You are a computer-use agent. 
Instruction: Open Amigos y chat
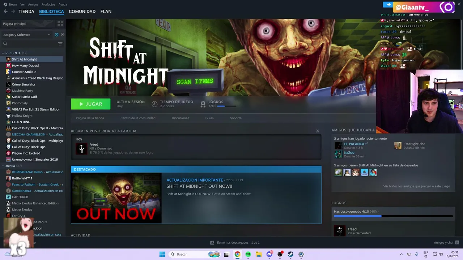446,243
